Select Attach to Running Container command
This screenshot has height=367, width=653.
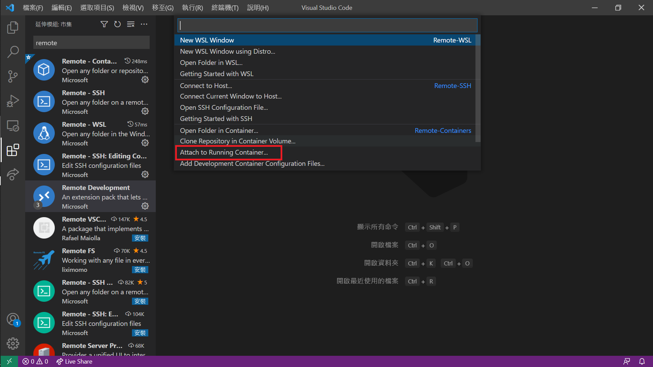click(224, 153)
